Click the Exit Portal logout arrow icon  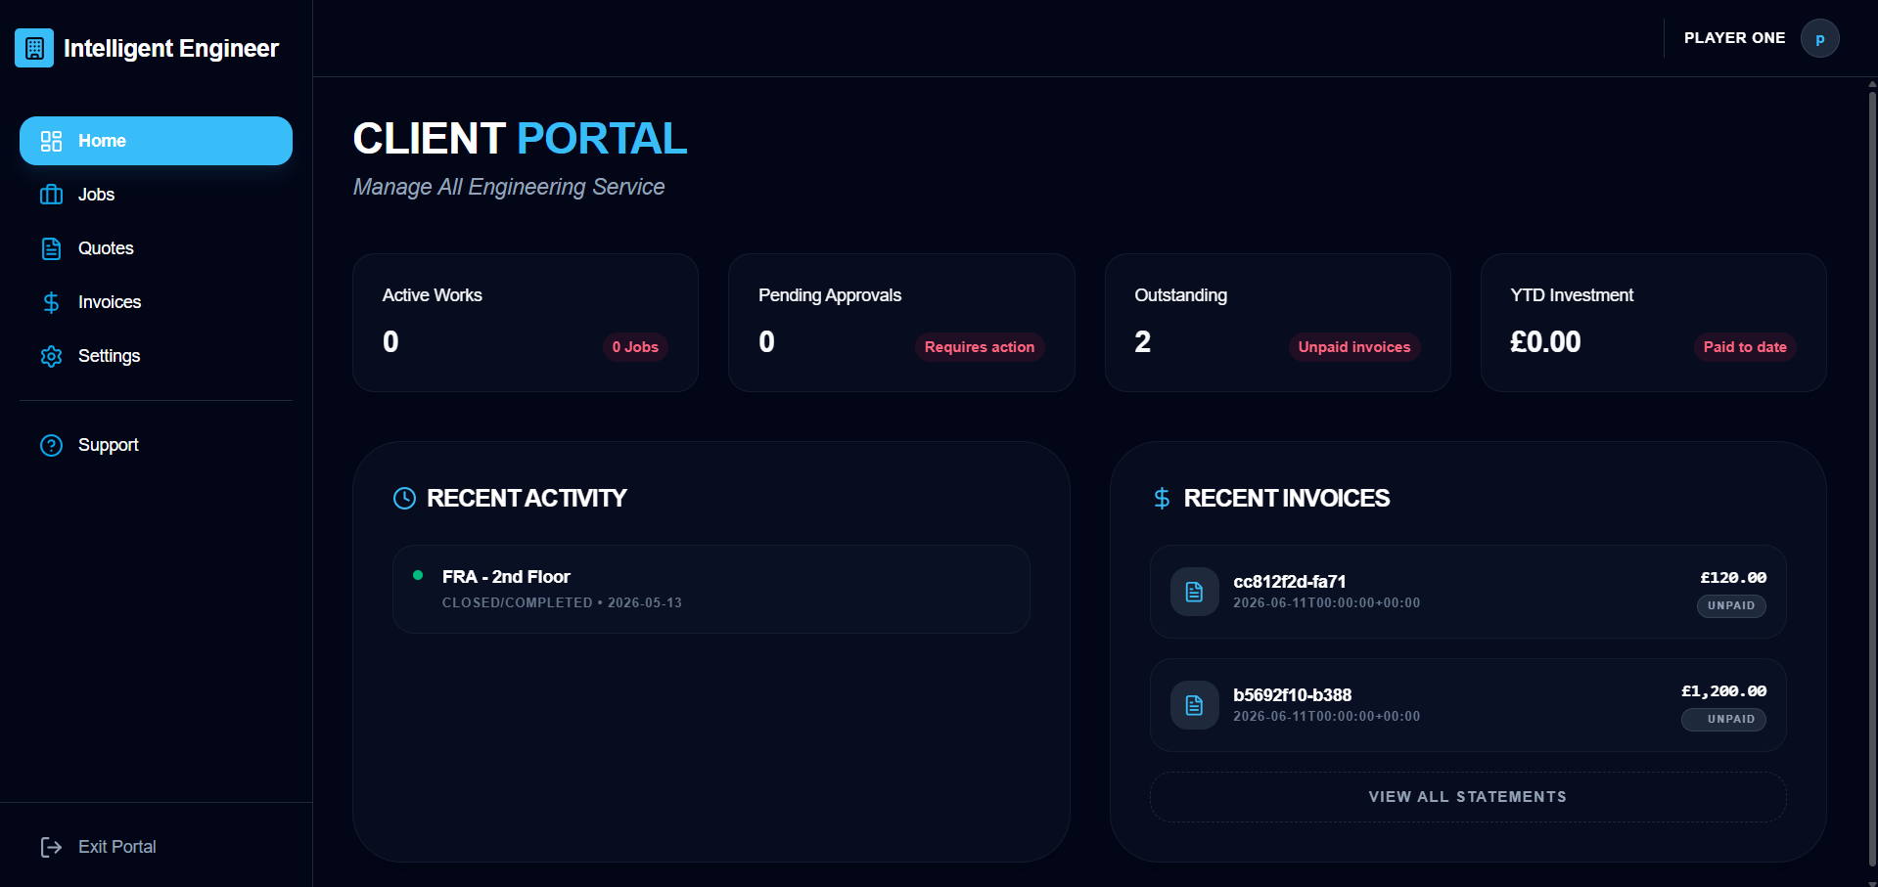51,847
